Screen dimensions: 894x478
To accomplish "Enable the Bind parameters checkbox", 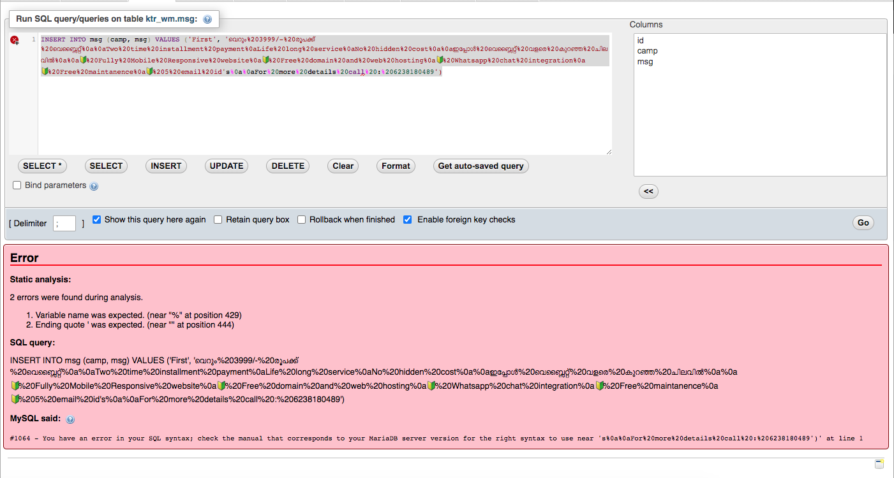I will point(17,185).
